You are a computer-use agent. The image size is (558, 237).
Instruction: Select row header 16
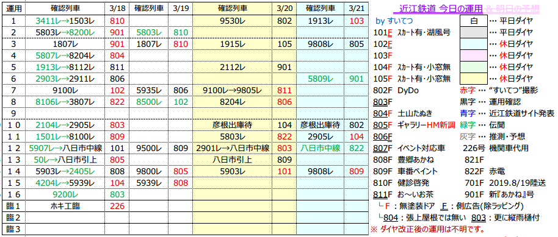point(13,194)
